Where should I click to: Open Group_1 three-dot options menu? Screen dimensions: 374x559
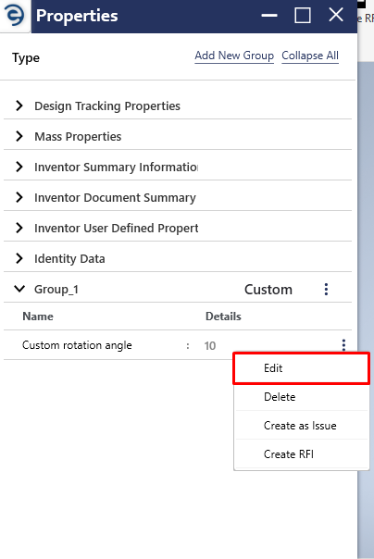pos(326,289)
